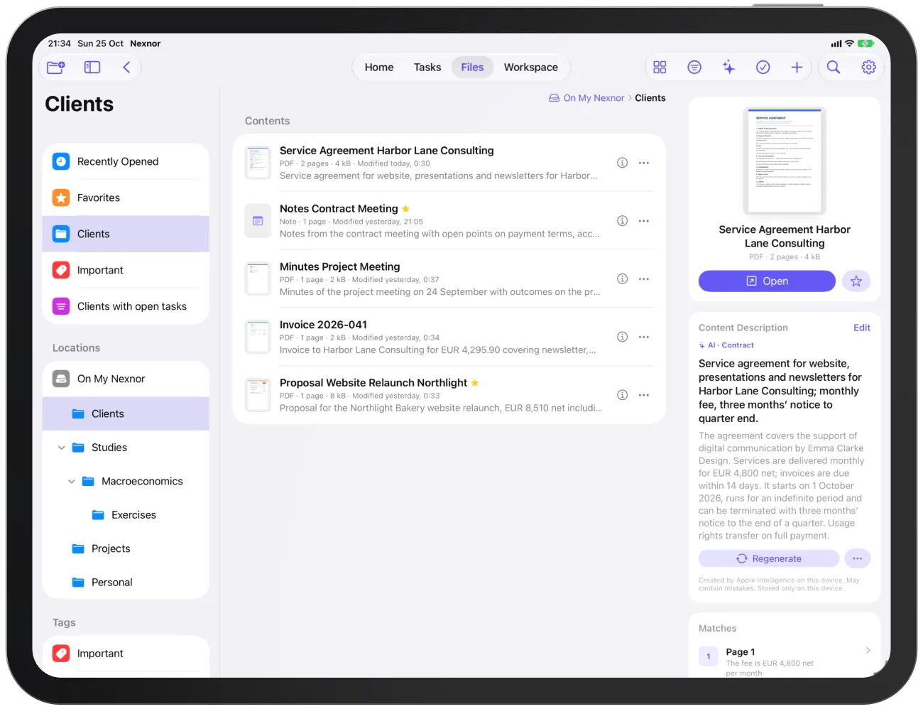The image size is (923, 709).
Task: Open more options for Invoice 2026-041
Action: click(644, 337)
